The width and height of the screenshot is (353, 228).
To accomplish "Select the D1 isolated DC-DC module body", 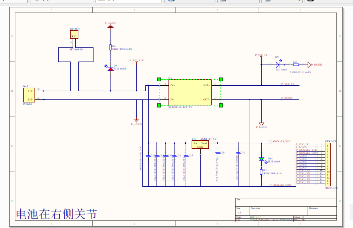I will coord(190,92).
